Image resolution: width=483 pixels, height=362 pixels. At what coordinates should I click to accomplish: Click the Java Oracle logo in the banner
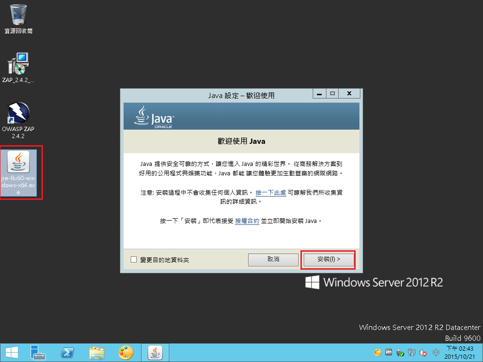(154, 117)
